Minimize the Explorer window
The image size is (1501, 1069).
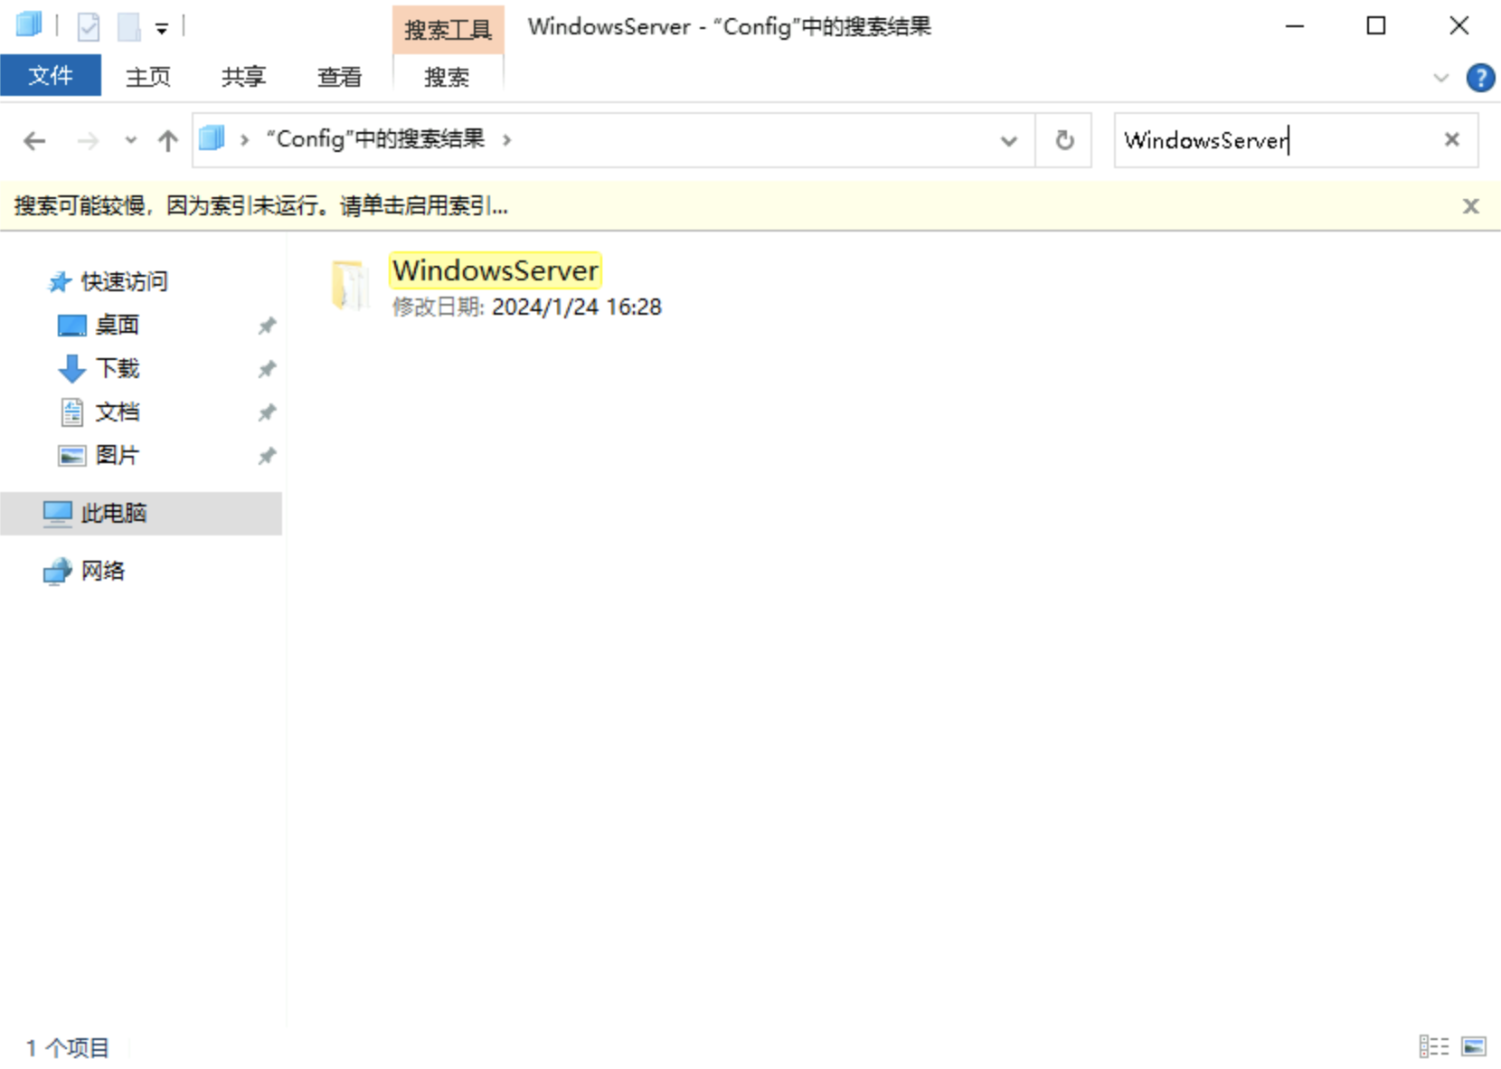click(1295, 26)
